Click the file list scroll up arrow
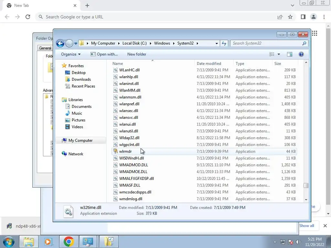The width and height of the screenshot is (331, 248). point(306,63)
